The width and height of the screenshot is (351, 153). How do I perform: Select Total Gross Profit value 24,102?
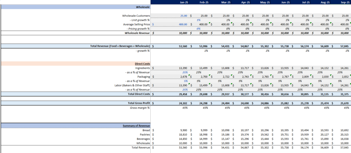click(x=183, y=103)
